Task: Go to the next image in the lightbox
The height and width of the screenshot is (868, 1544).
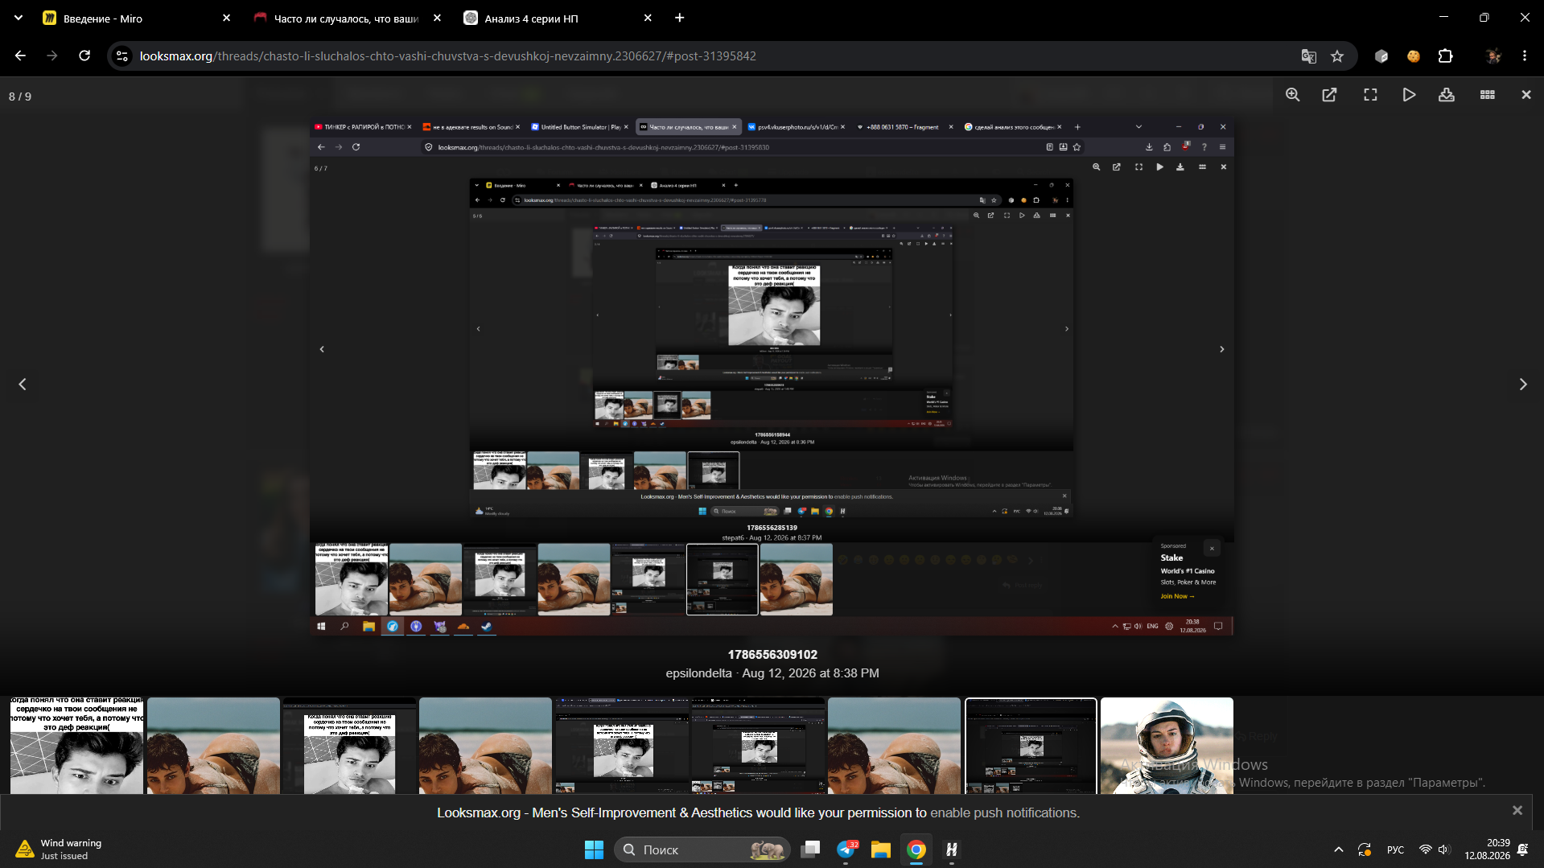Action: 1522,385
